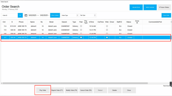Toggle Web checkbox for order 117

coord(107,37)
